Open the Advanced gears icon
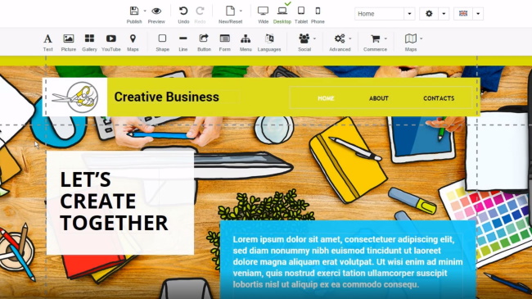 [x=340, y=39]
